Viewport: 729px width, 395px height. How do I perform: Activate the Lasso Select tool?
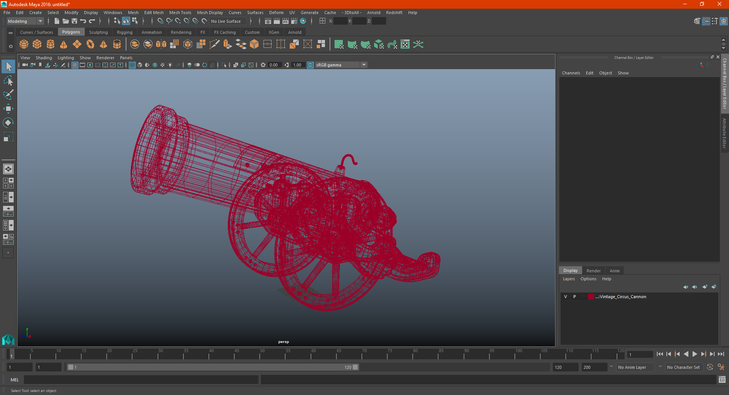pyautogui.click(x=8, y=81)
